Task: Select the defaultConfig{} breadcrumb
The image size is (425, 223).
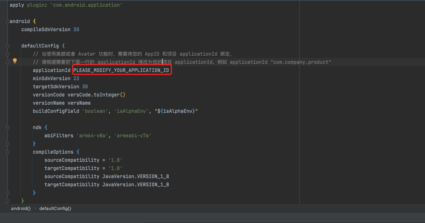Action: click(55, 209)
